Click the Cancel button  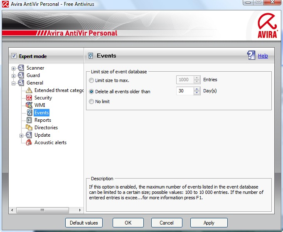tap(167, 222)
